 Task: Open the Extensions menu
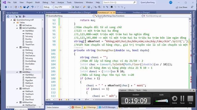(x=79, y=2)
